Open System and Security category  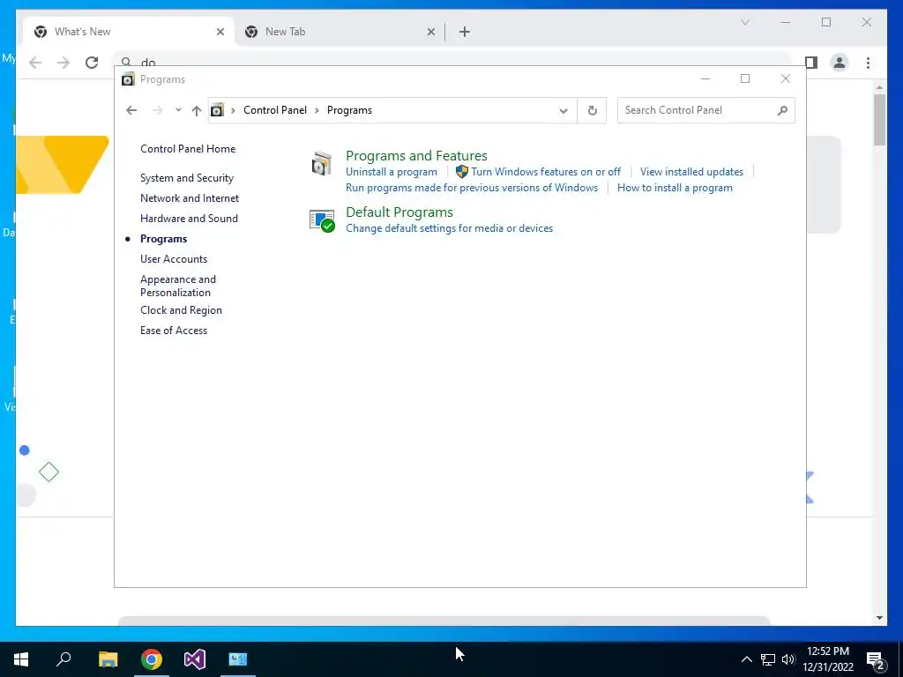187,178
